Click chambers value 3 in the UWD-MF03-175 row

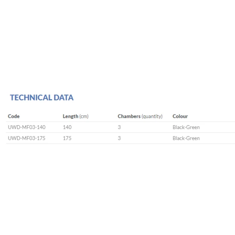tap(119, 138)
